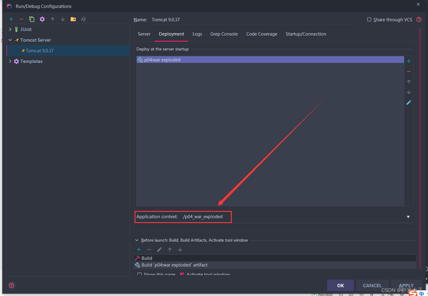
Task: Confirm with the OK button
Action: pos(341,285)
